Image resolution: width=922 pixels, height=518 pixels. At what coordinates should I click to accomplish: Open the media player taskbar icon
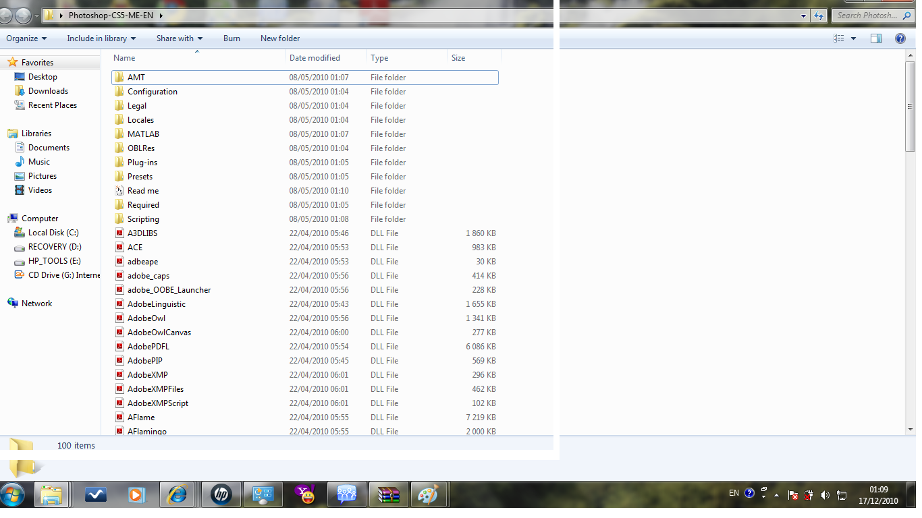[x=136, y=496]
